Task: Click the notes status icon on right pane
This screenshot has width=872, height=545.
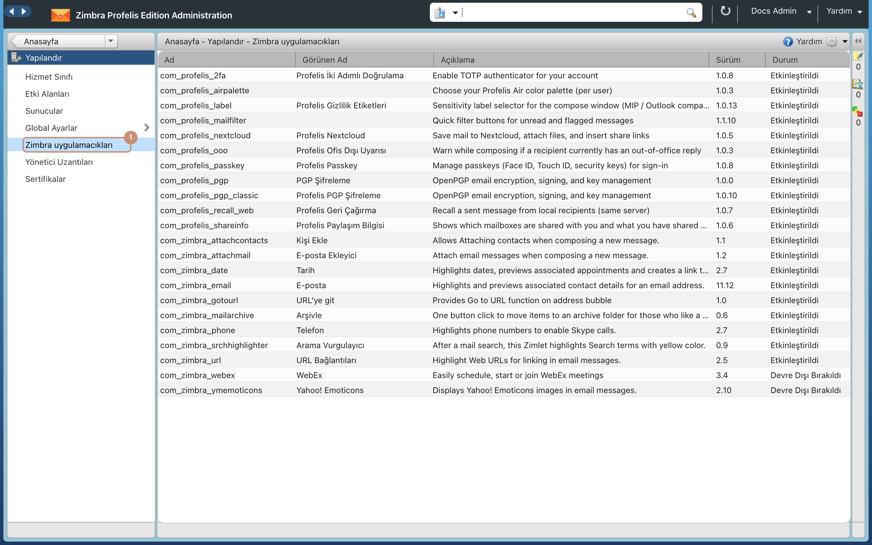Action: 858,56
